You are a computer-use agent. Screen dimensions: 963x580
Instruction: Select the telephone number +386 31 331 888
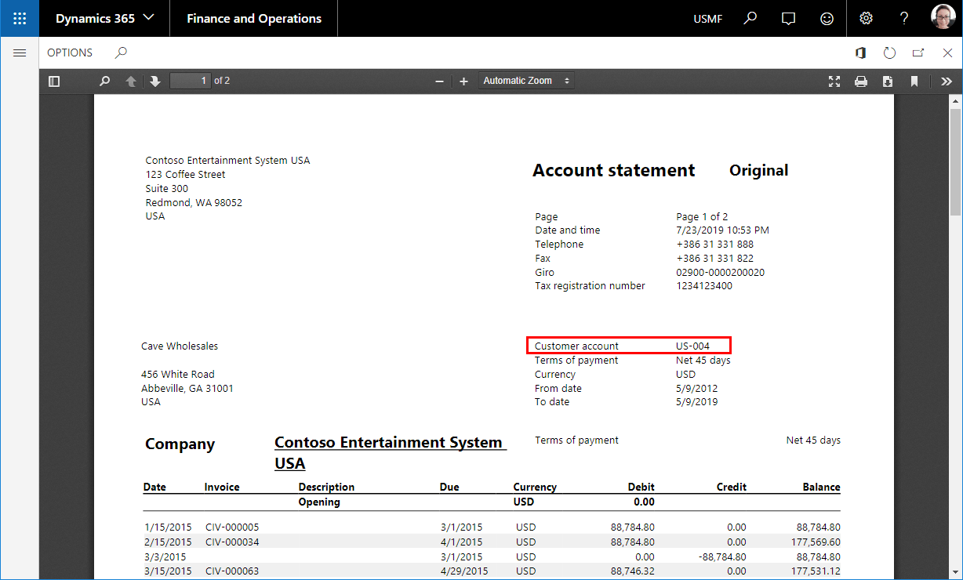(715, 245)
